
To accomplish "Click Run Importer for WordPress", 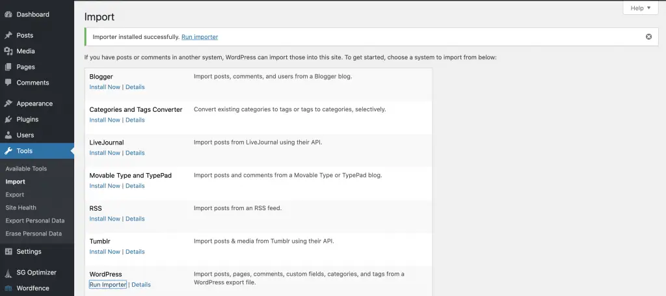I will tap(108, 285).
